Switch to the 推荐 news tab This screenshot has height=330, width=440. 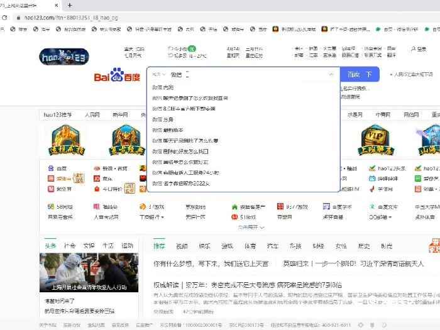pyautogui.click(x=159, y=246)
